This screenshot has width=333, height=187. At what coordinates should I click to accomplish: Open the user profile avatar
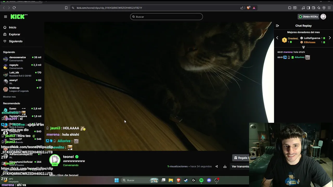pos(323,17)
